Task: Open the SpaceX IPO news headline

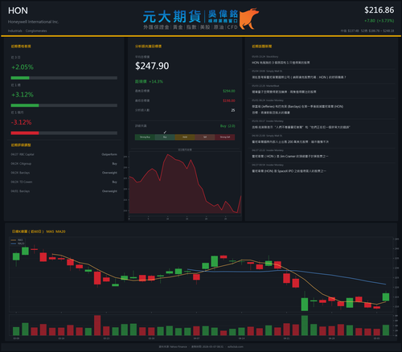Action: point(289,171)
